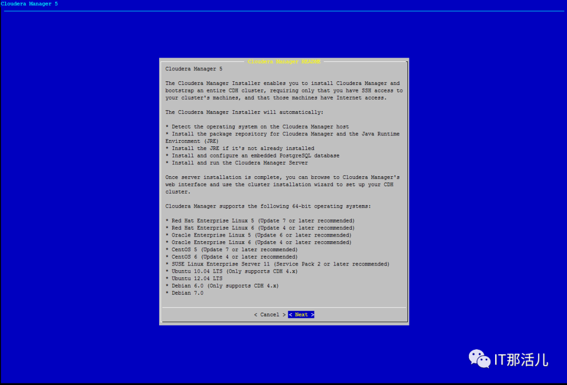567x385 pixels.
Task: Click 'Detect the operating system' bullet line
Action: pos(257,127)
